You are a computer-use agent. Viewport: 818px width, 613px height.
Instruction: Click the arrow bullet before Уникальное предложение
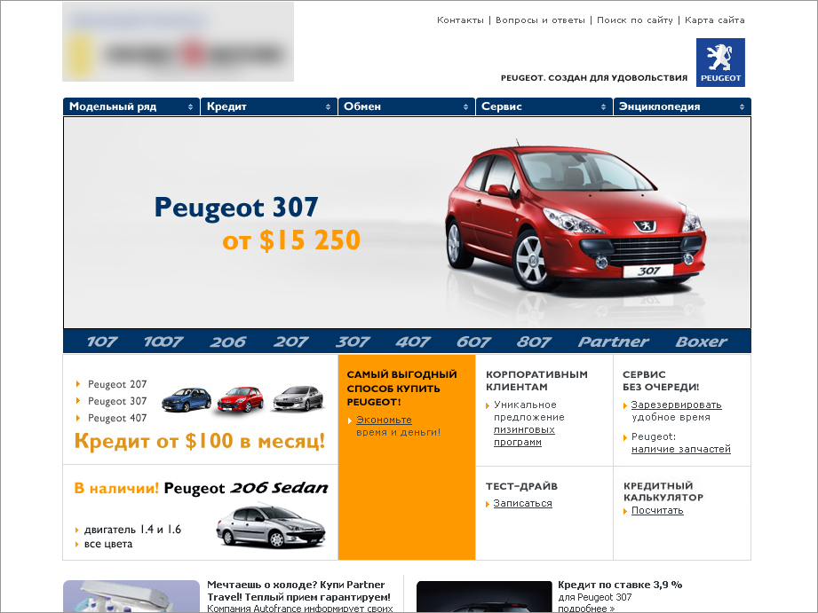488,405
